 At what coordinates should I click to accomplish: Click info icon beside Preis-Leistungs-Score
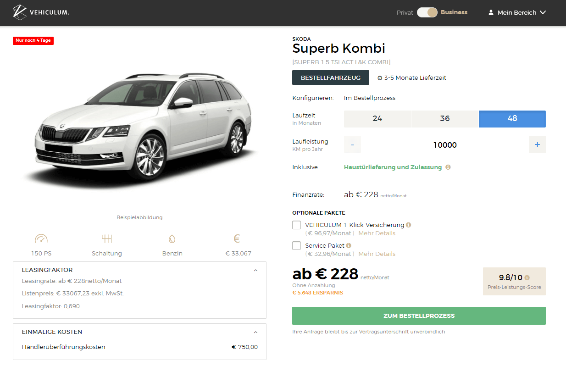click(x=527, y=277)
